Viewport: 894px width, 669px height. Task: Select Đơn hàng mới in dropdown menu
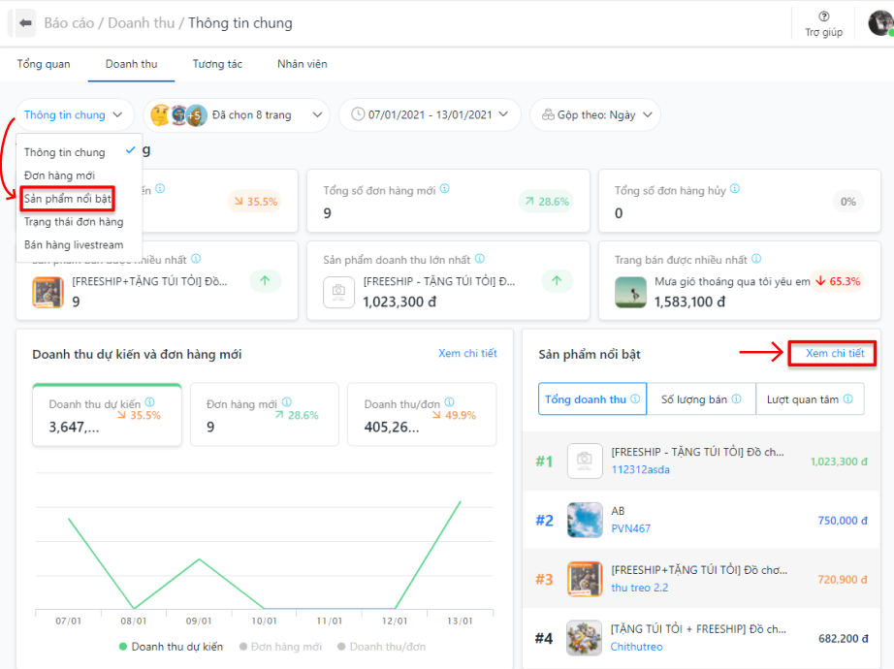(x=80, y=175)
